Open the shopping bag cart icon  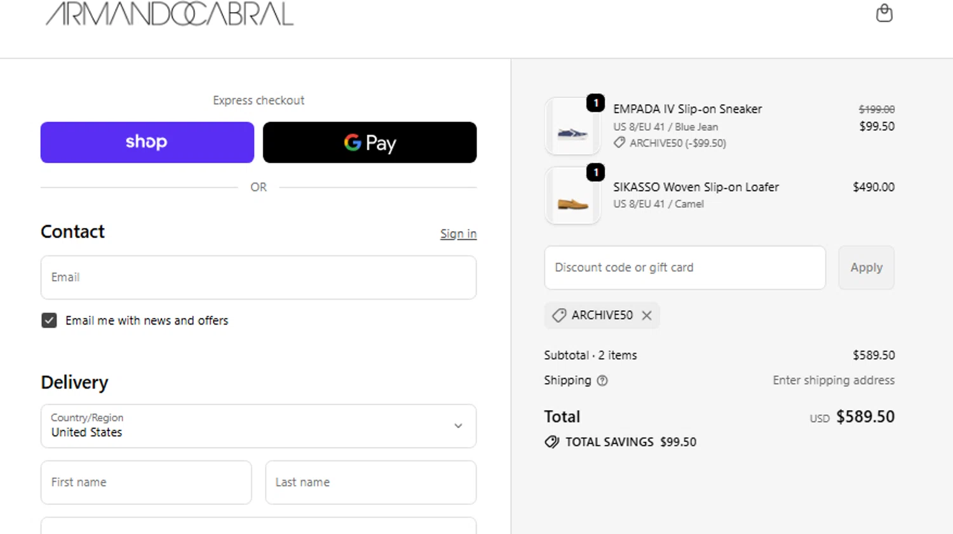pyautogui.click(x=884, y=13)
